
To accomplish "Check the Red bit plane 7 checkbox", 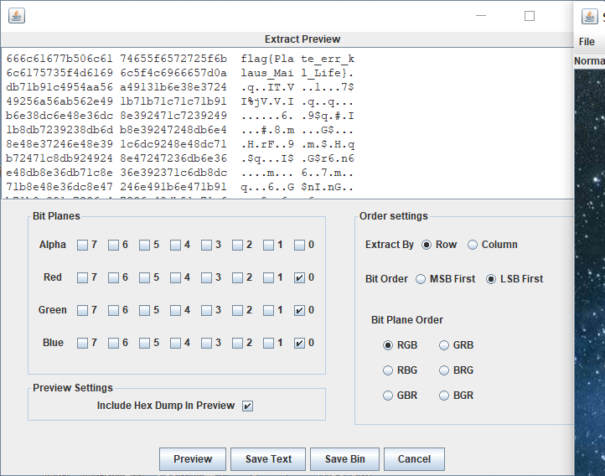I will pyautogui.click(x=82, y=277).
